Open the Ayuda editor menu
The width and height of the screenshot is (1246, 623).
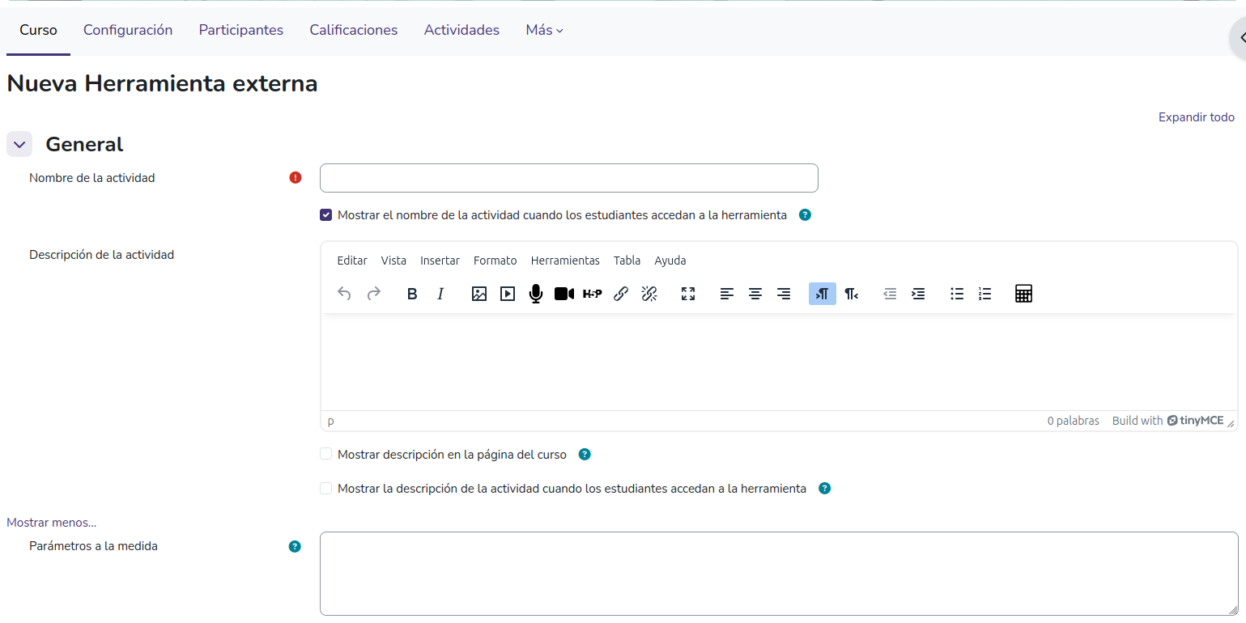point(670,261)
